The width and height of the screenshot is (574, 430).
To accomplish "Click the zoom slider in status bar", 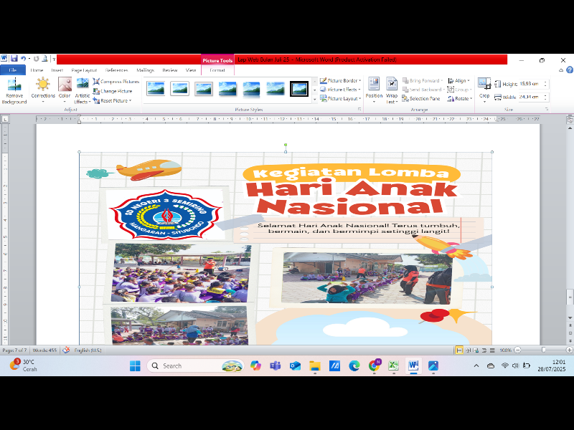I will (x=543, y=350).
